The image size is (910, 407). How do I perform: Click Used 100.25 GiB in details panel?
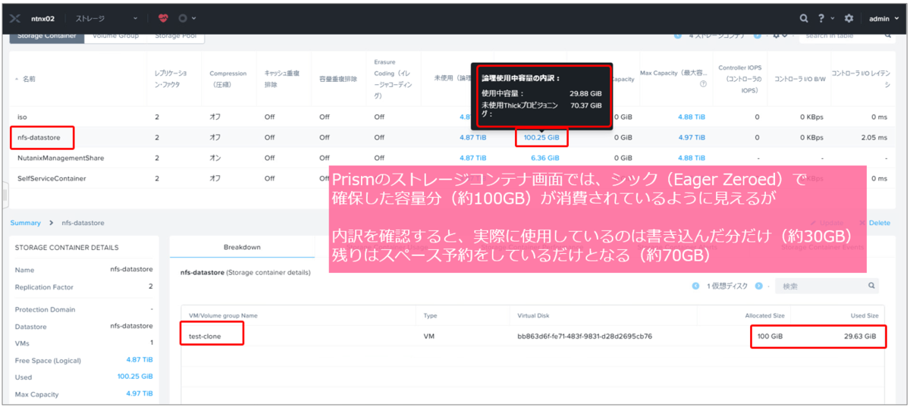pos(135,376)
